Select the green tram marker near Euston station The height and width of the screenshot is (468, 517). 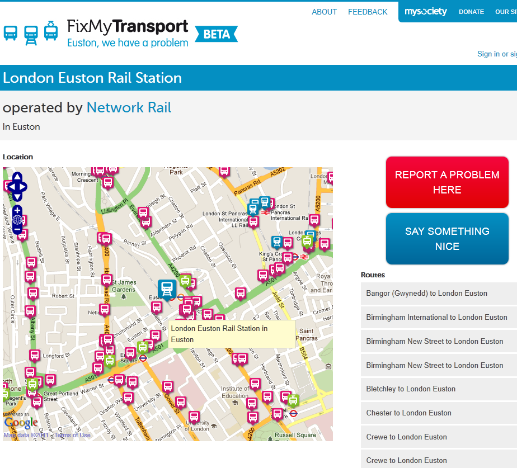[185, 280]
